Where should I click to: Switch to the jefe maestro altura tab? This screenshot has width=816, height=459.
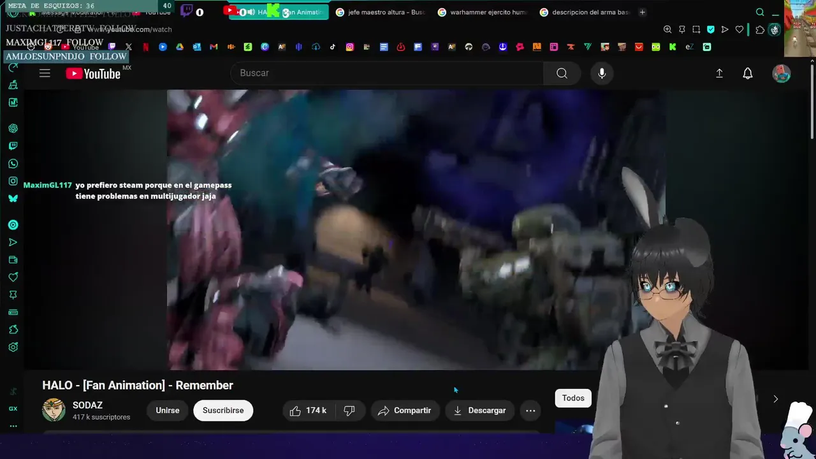(x=380, y=12)
